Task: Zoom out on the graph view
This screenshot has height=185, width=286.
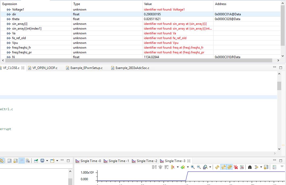Action: 198,167
